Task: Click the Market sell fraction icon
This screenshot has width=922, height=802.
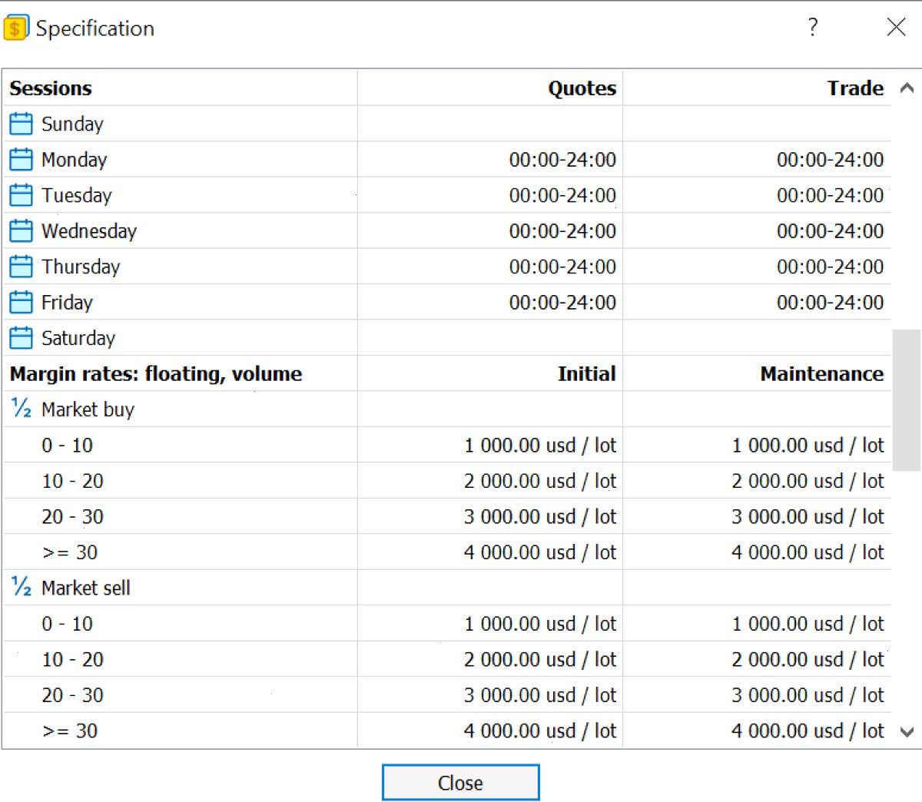Action: (22, 586)
